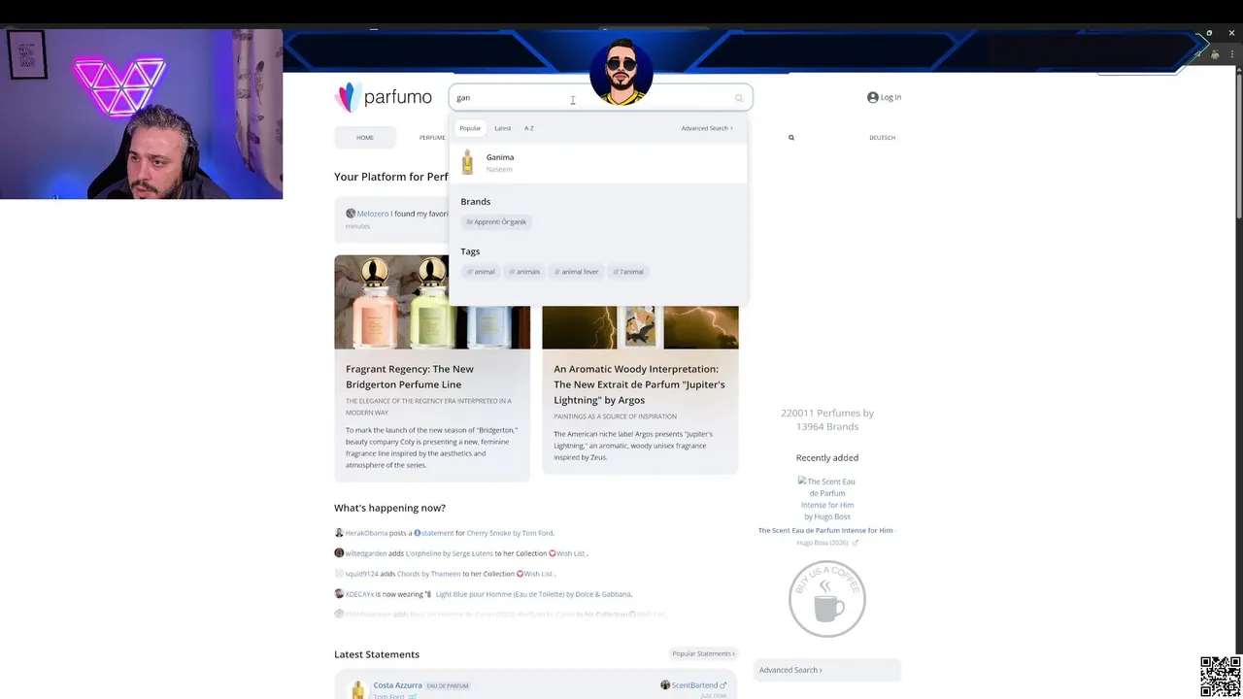1243x699 pixels.
Task: Select the 'animal fever' tag chip
Action: [576, 272]
